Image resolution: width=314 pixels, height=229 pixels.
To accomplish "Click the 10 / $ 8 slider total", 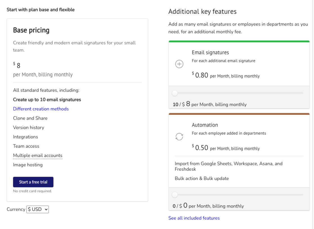I will point(210,104).
